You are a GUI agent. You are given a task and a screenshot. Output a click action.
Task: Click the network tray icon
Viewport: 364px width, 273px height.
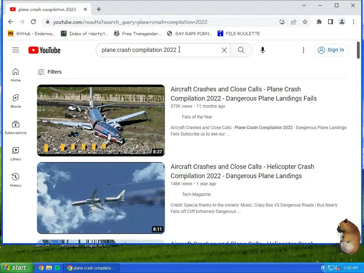[331, 268]
